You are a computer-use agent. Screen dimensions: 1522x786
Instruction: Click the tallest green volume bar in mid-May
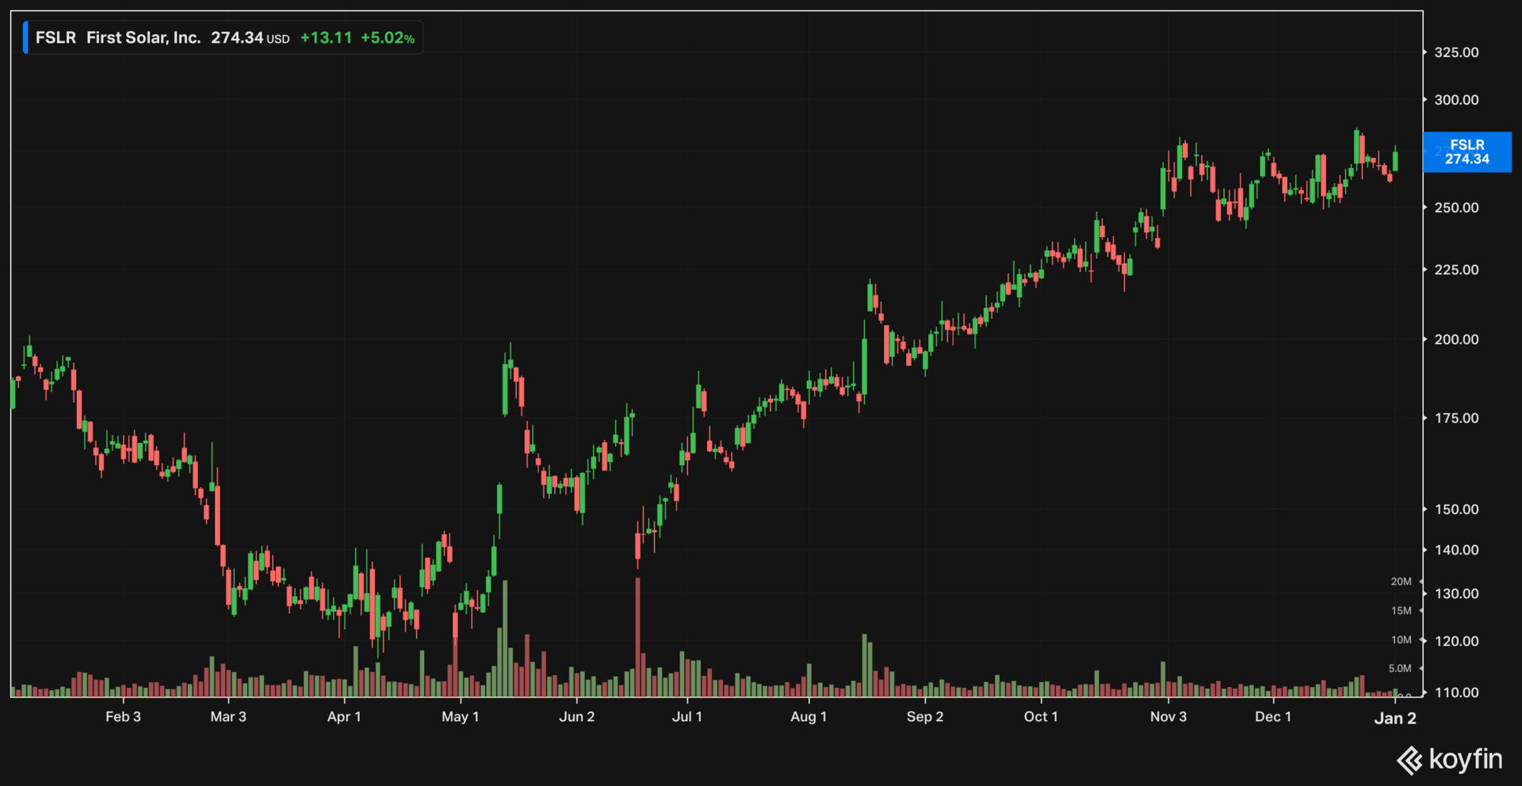pos(505,639)
